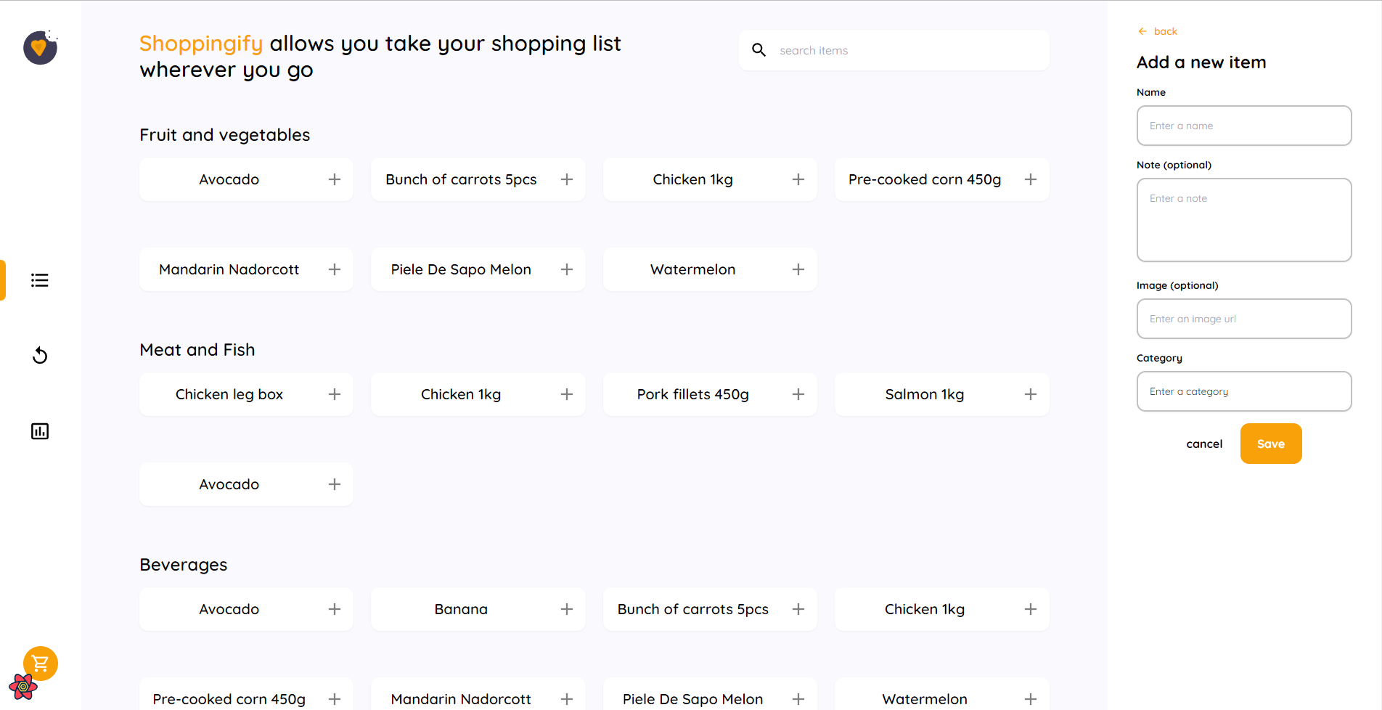1382x710 pixels.
Task: Add Pork fillets 450g to list
Action: click(x=798, y=394)
